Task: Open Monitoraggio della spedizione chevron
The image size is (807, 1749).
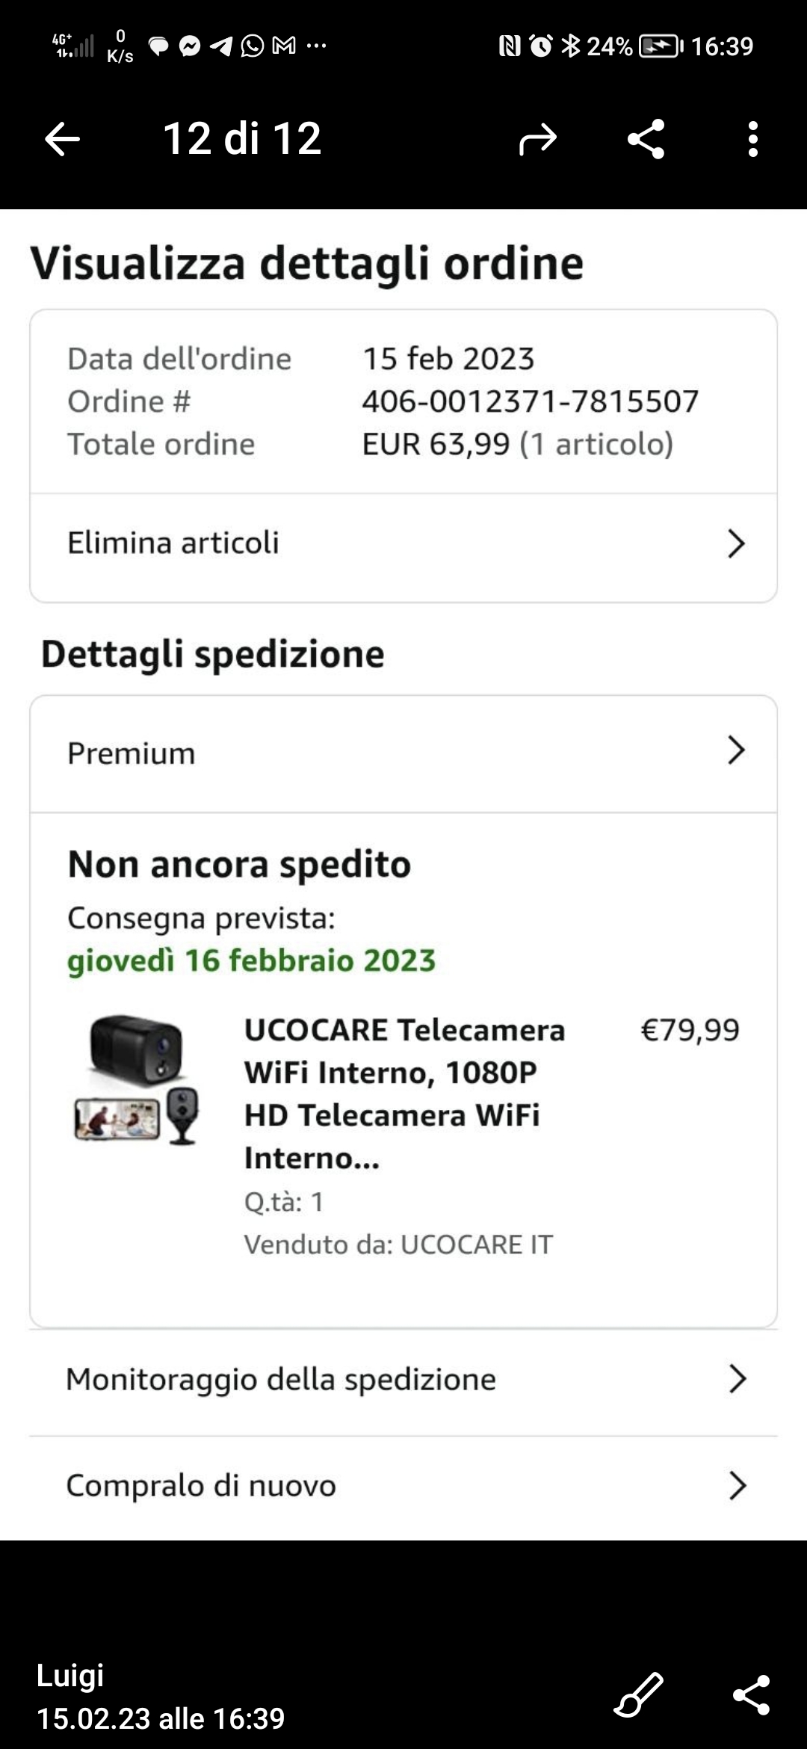Action: pyautogui.click(x=737, y=1379)
